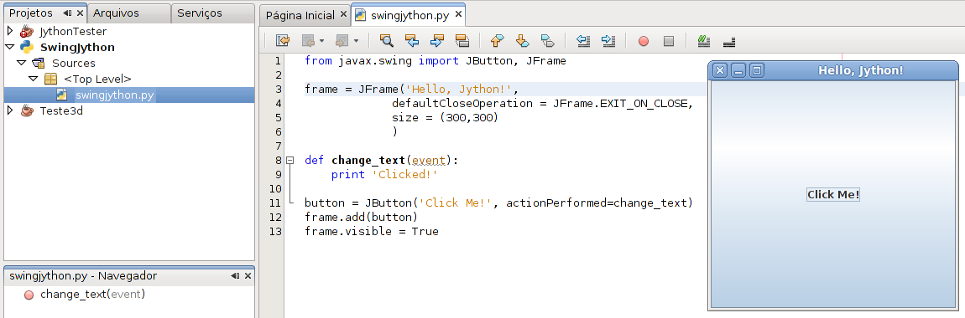The height and width of the screenshot is (318, 965).
Task: Click the Comment toolbar icon
Action: pos(704,41)
